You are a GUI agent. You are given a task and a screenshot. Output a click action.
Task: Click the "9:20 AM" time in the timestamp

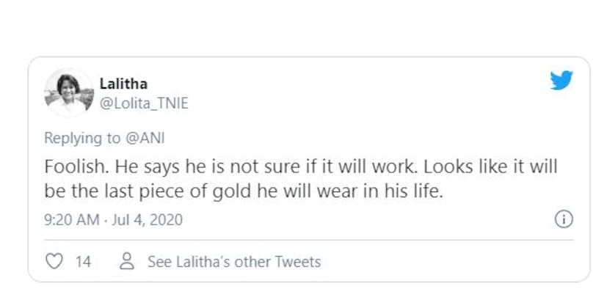click(71, 219)
